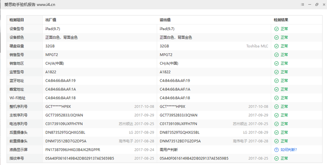Click the green check icon in 指纹串号 row
This screenshot has height=165, width=327.
pos(276,158)
